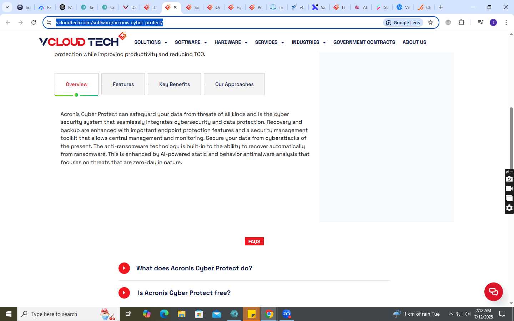
Task: Click play icon beside 'Is Acronis...free' question
Action: pyautogui.click(x=124, y=293)
